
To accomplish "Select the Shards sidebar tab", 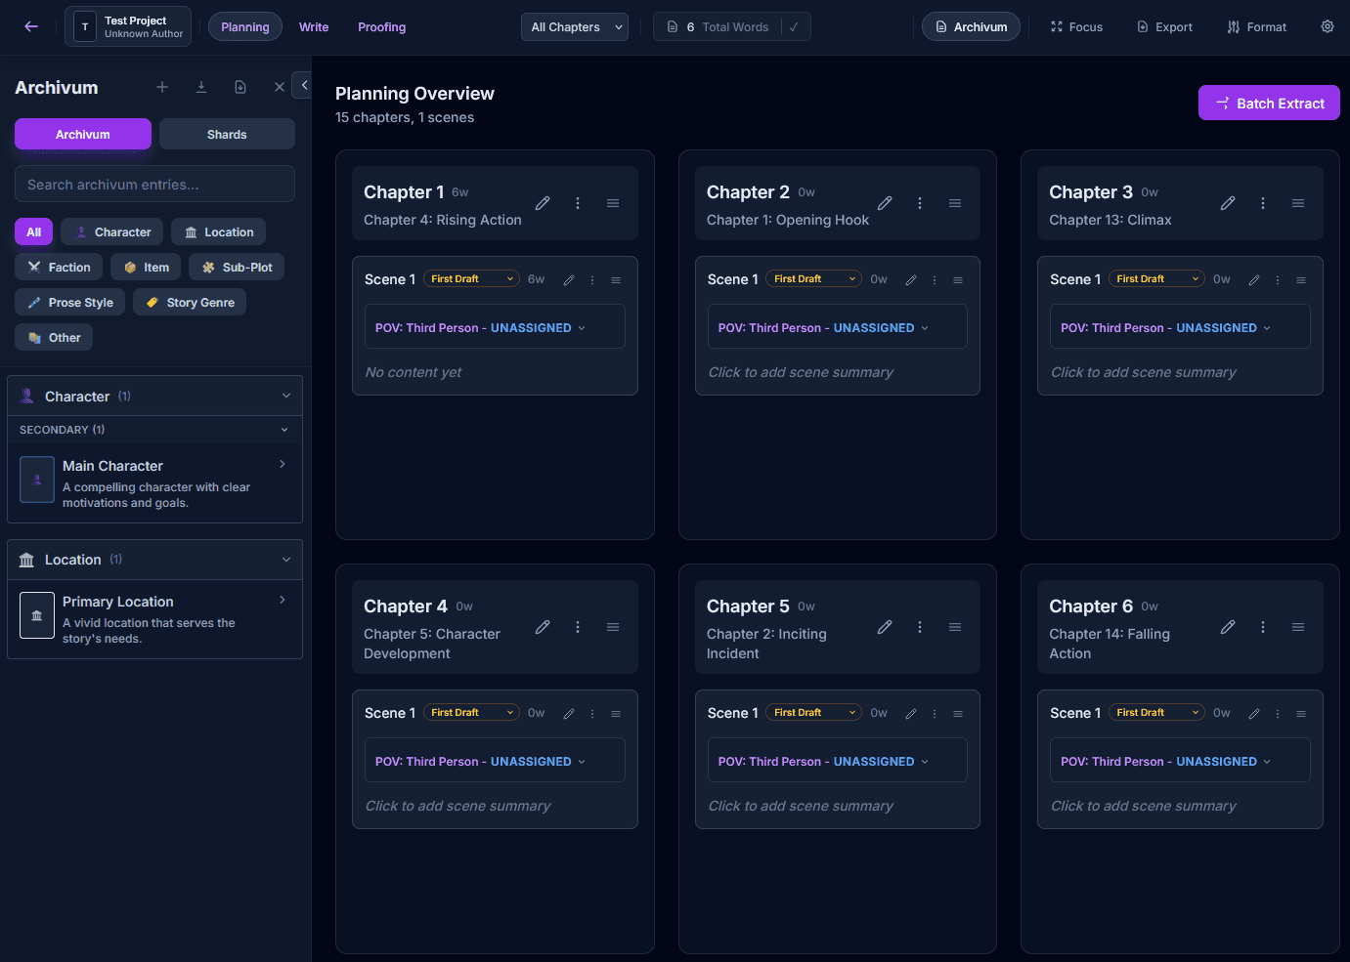I will pos(227,134).
